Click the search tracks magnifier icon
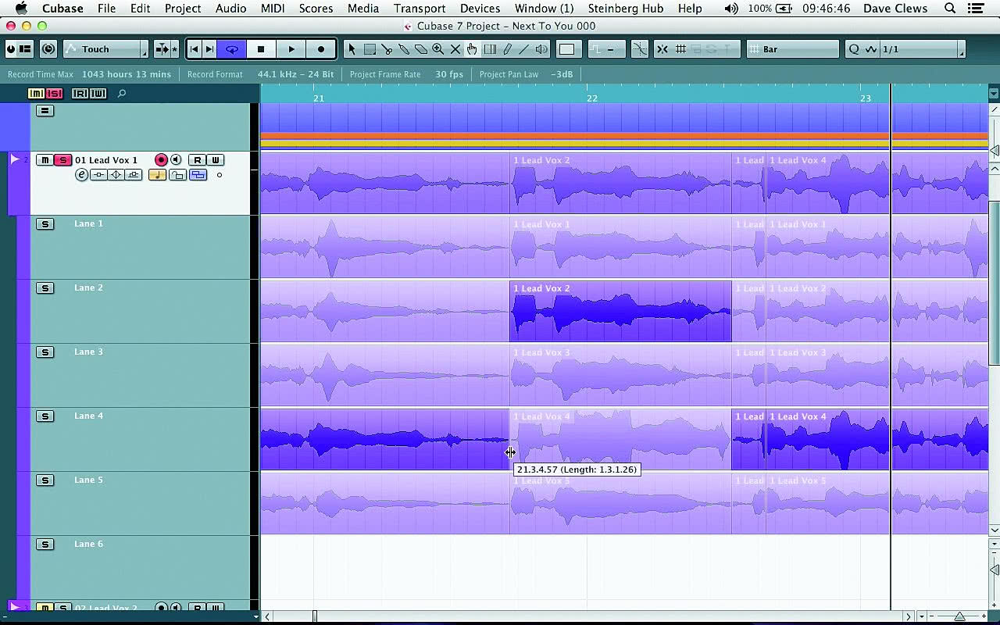The height and width of the screenshot is (625, 1000). pos(122,94)
